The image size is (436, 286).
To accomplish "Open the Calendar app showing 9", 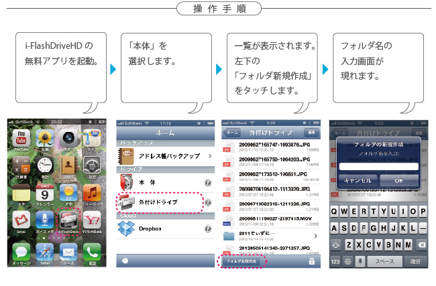I will click(x=44, y=192).
